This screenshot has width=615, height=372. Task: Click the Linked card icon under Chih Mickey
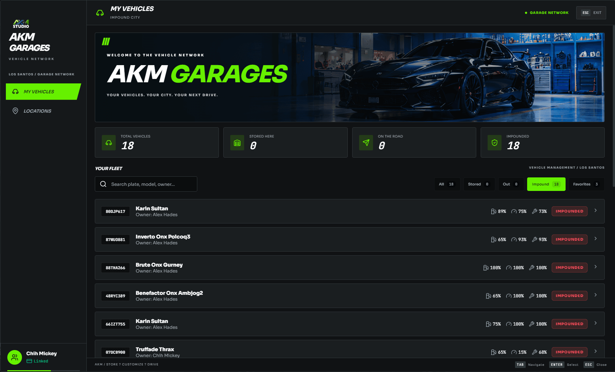tap(29, 361)
